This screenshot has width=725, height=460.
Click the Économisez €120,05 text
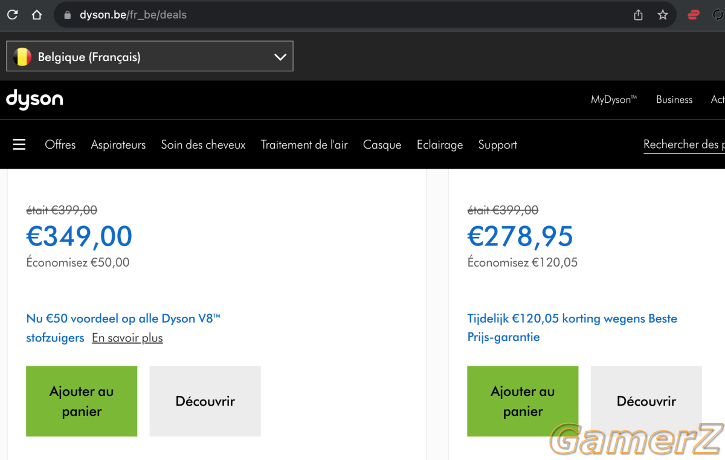point(523,262)
